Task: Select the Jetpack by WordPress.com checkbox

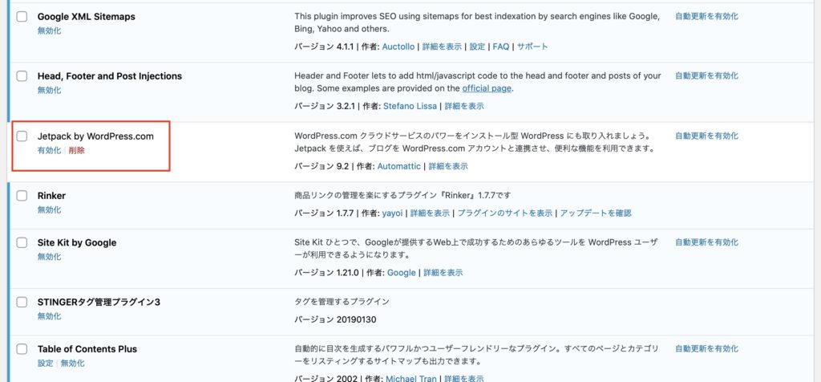Action: point(22,136)
